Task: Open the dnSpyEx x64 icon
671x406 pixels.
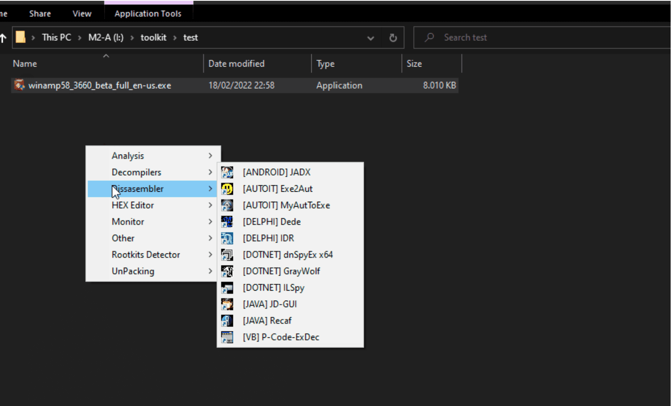Action: click(227, 255)
